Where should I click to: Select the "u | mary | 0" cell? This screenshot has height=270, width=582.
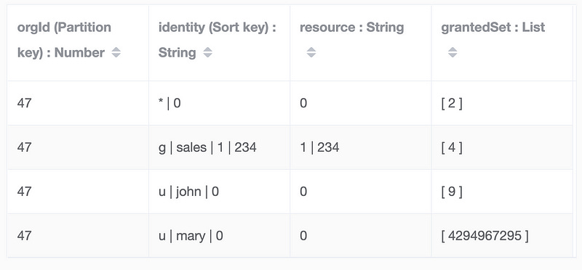[x=191, y=236]
